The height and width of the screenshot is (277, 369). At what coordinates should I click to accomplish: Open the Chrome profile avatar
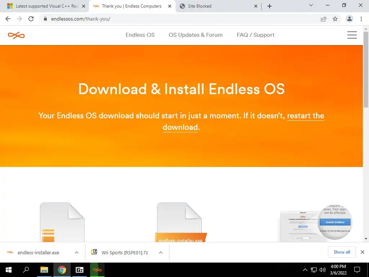click(x=350, y=19)
